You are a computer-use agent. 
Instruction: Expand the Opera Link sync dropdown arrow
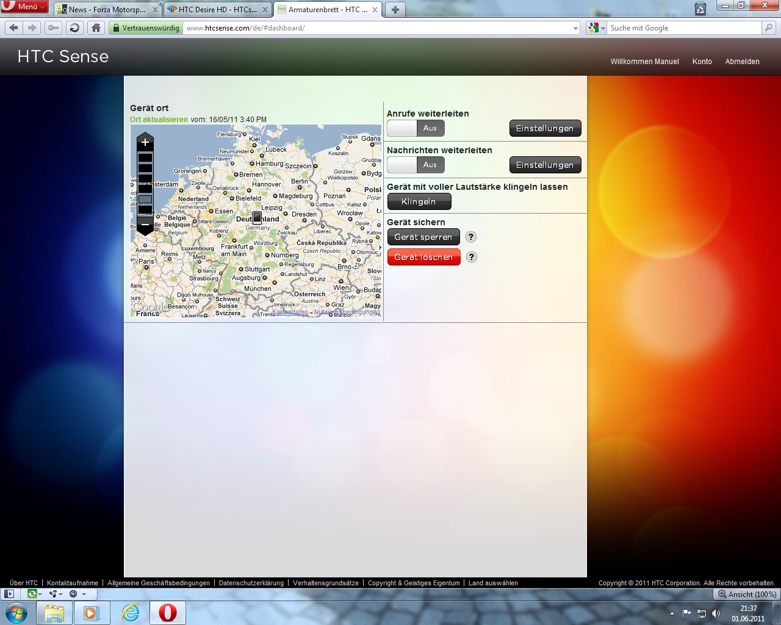click(x=40, y=594)
